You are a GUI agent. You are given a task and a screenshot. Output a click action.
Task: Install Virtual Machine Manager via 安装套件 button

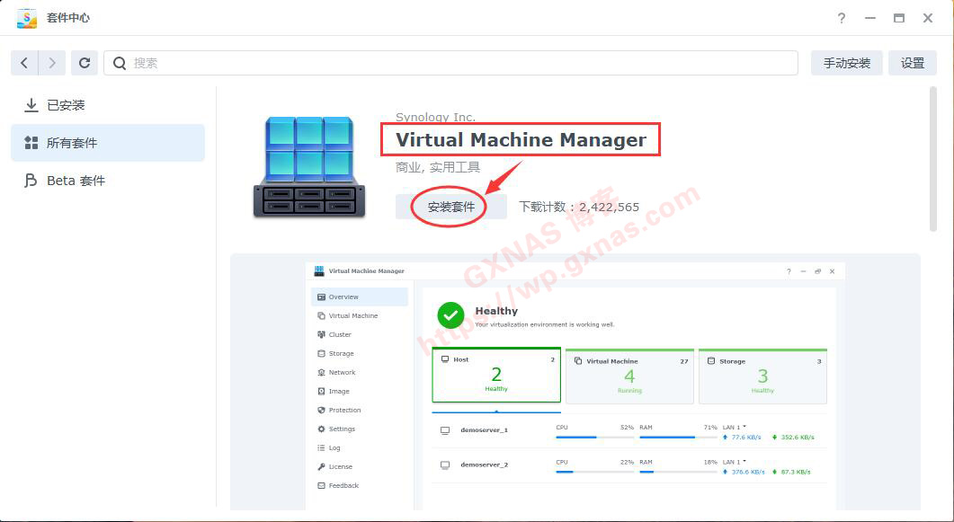point(450,206)
